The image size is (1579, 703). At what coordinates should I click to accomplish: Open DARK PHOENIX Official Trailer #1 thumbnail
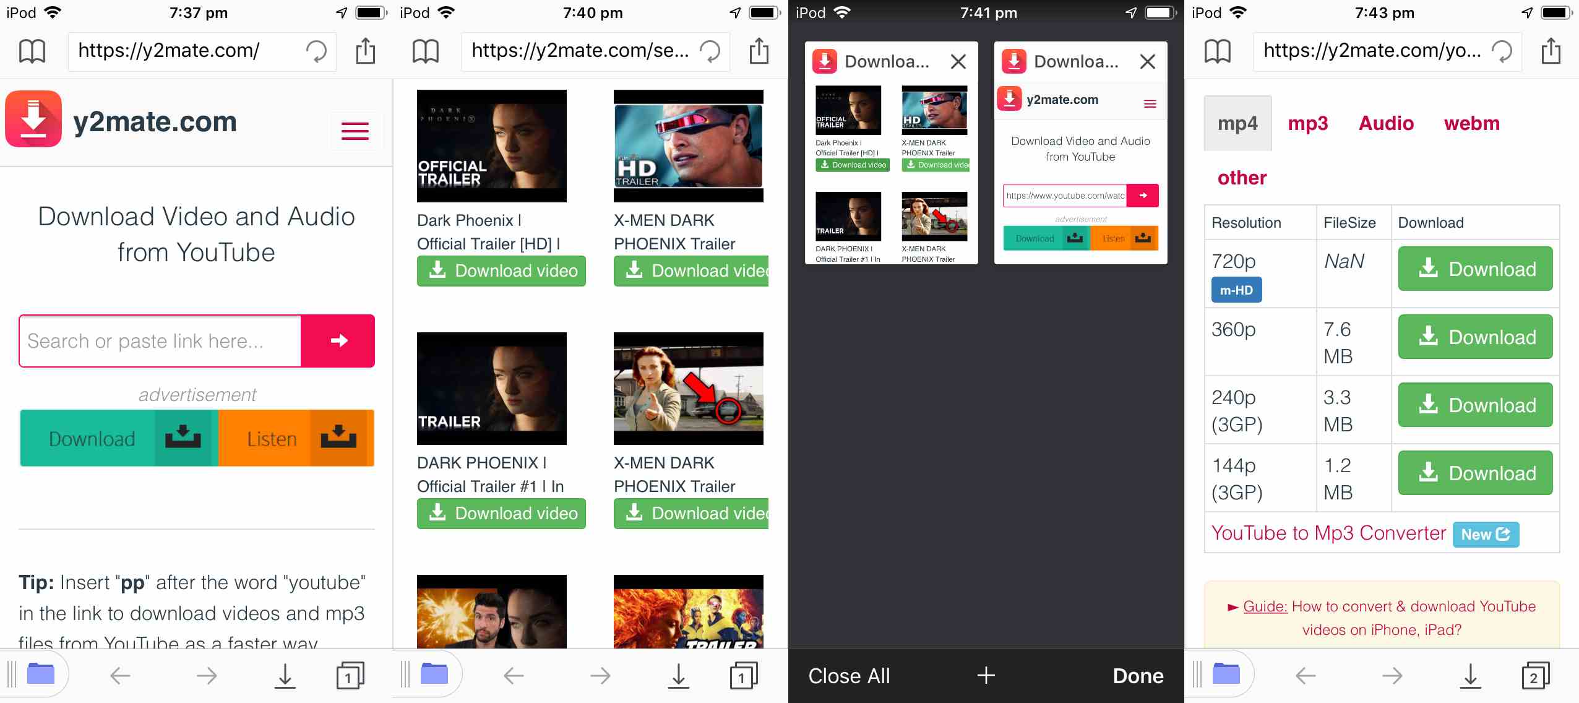click(492, 389)
